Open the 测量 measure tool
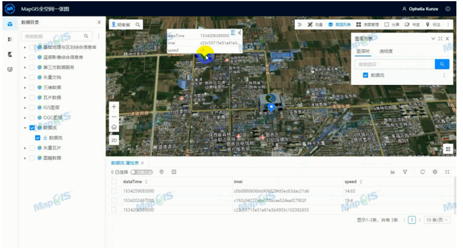 [x=315, y=25]
